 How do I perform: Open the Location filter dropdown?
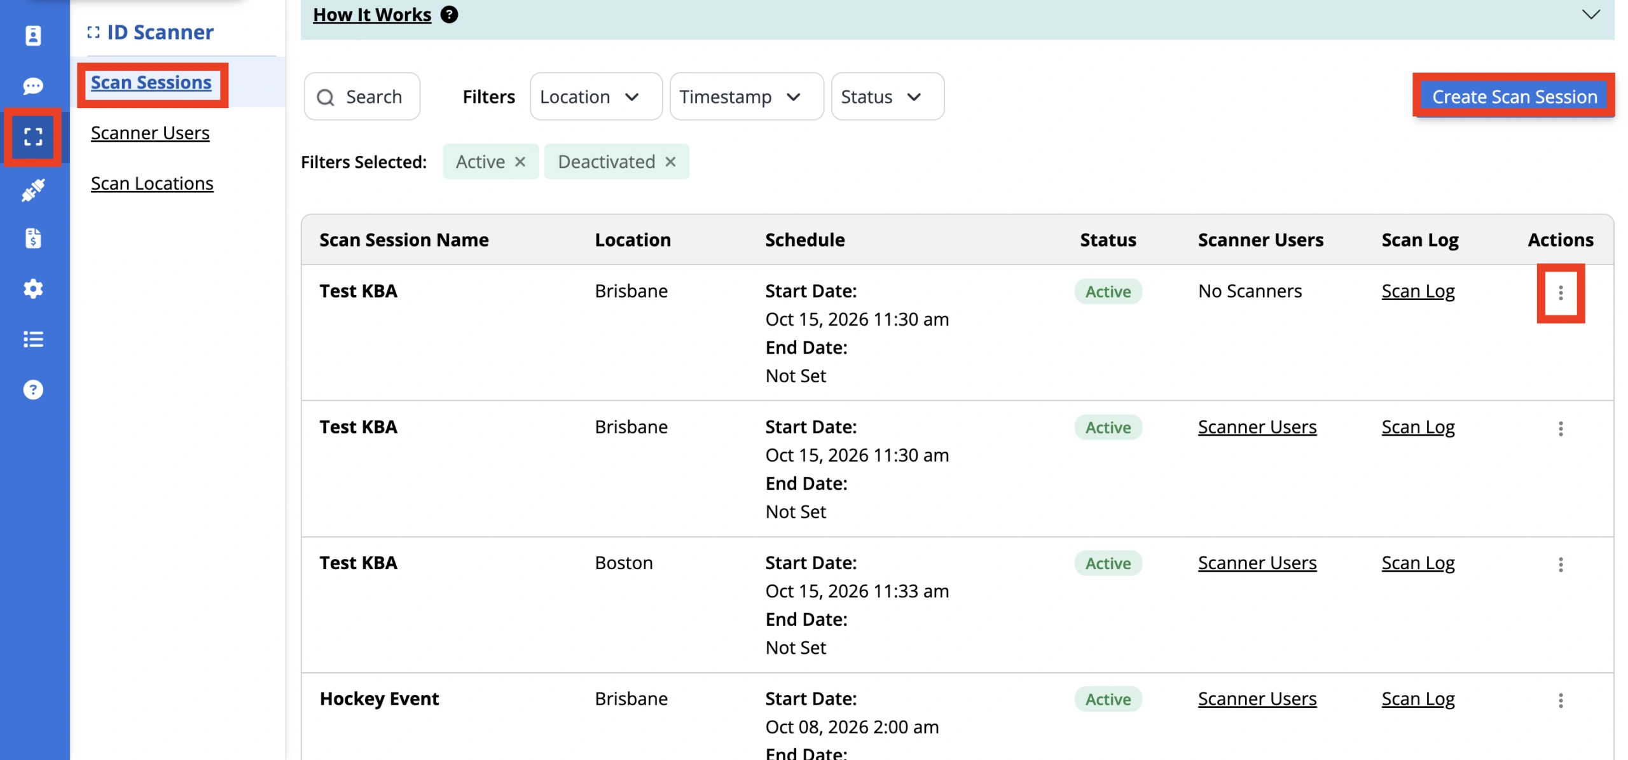click(x=596, y=97)
